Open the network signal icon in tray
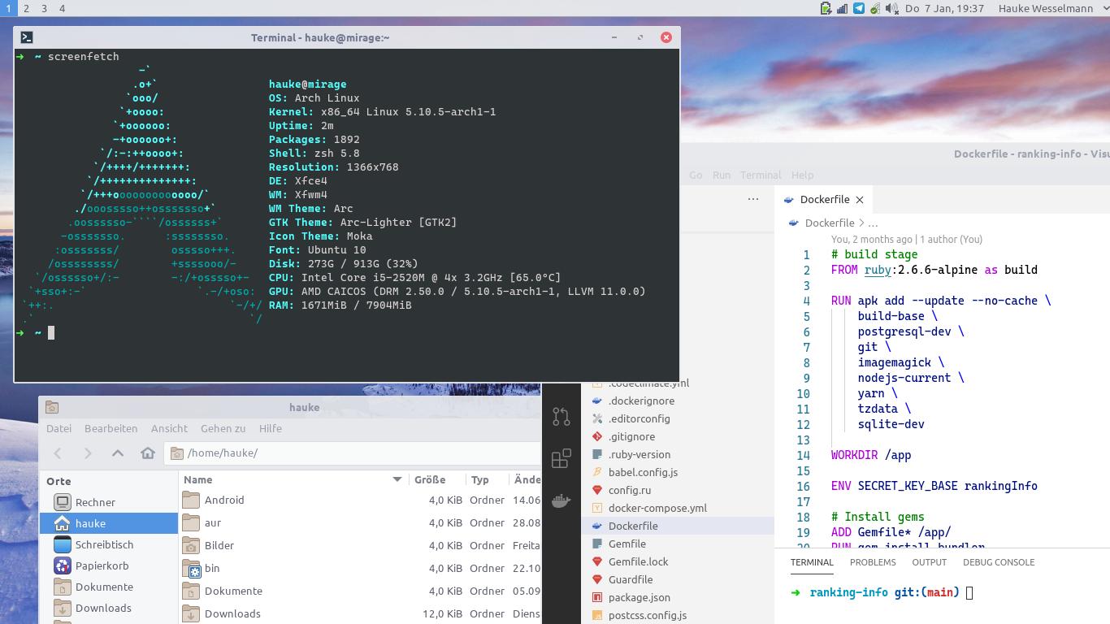Screen dimensions: 1110x624 [x=843, y=8]
